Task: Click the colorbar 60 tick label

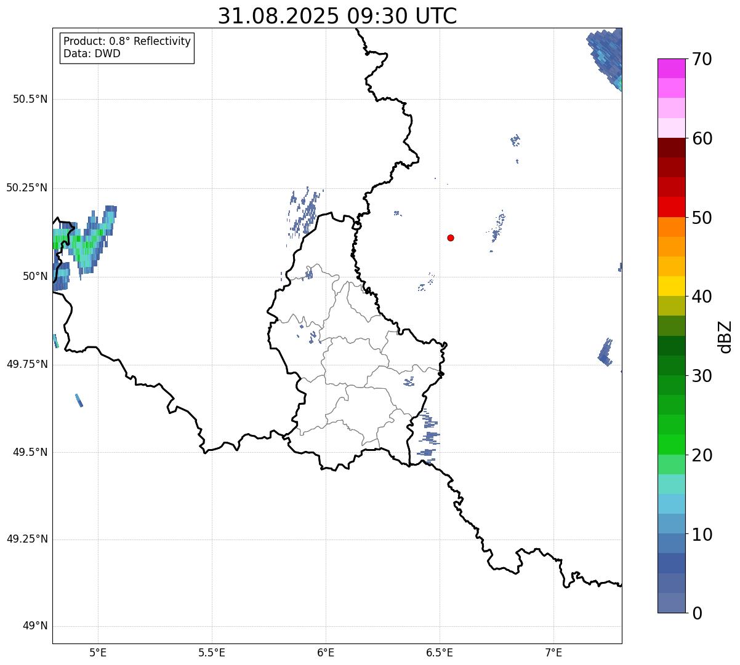Action: click(x=701, y=138)
